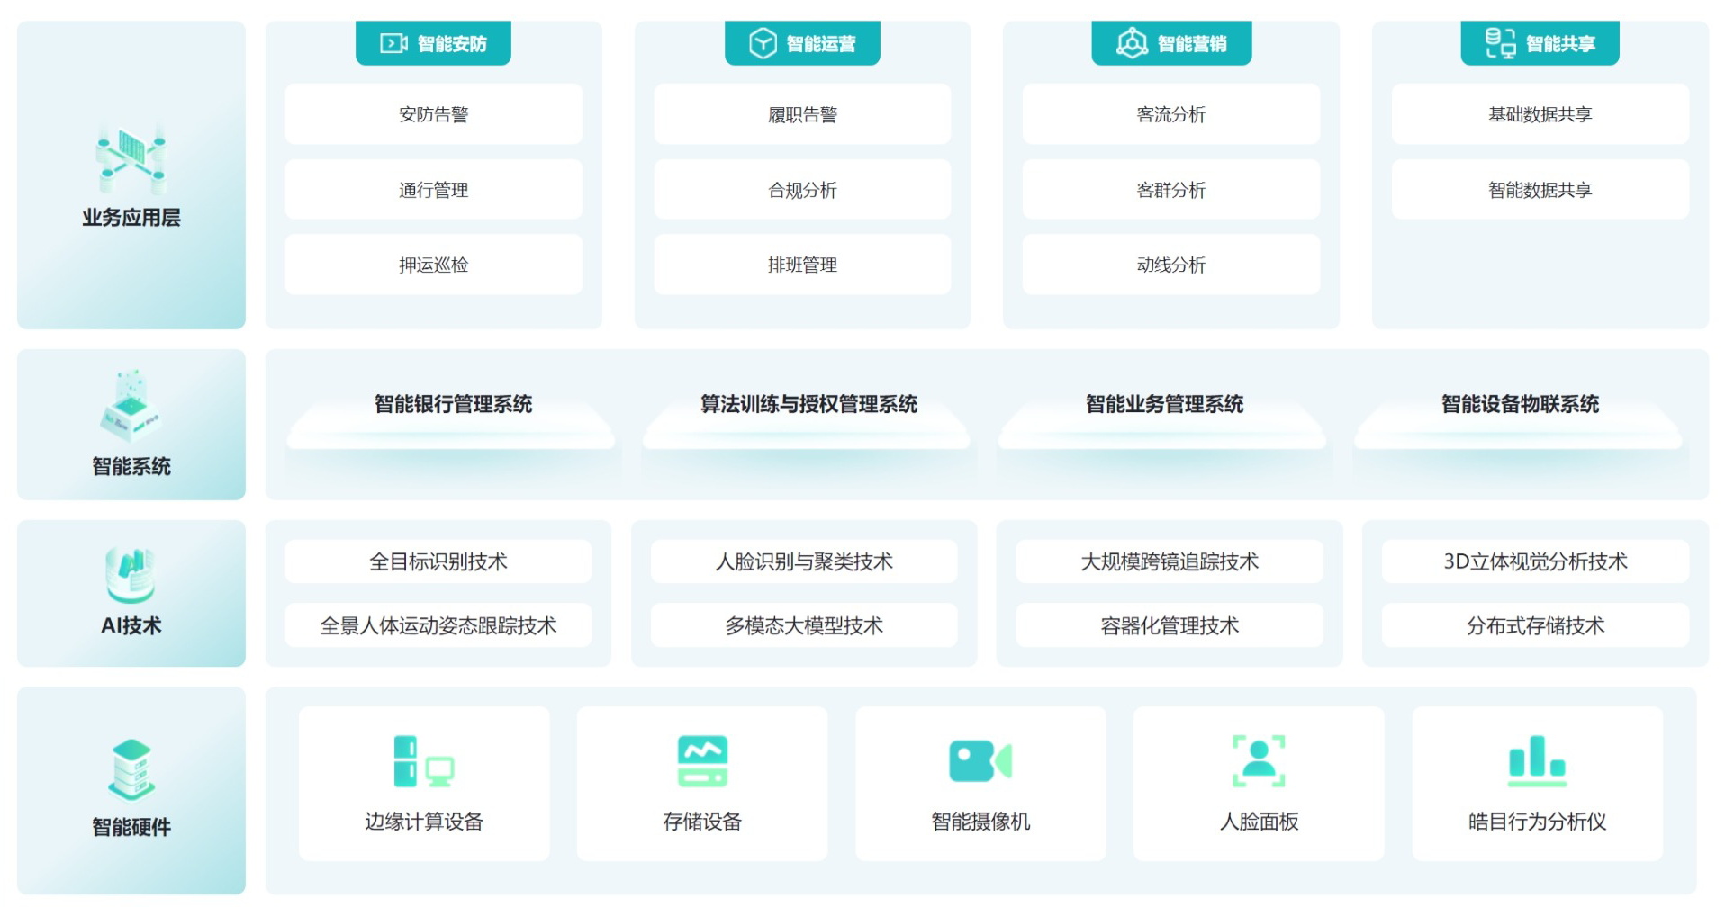Open the 智能共享 category header

[1540, 43]
